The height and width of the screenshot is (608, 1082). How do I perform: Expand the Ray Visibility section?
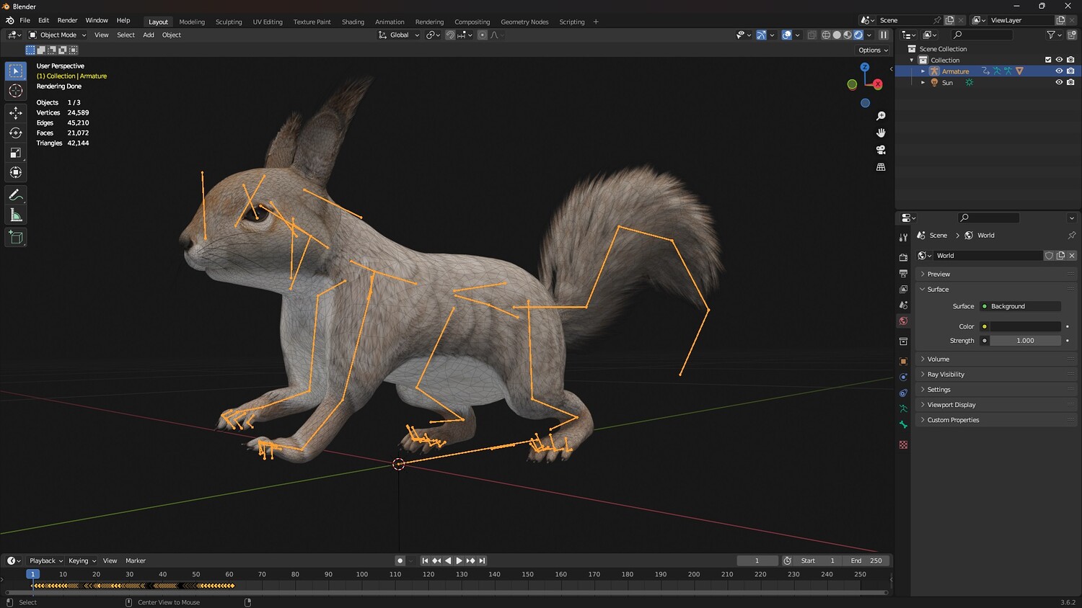(x=945, y=375)
